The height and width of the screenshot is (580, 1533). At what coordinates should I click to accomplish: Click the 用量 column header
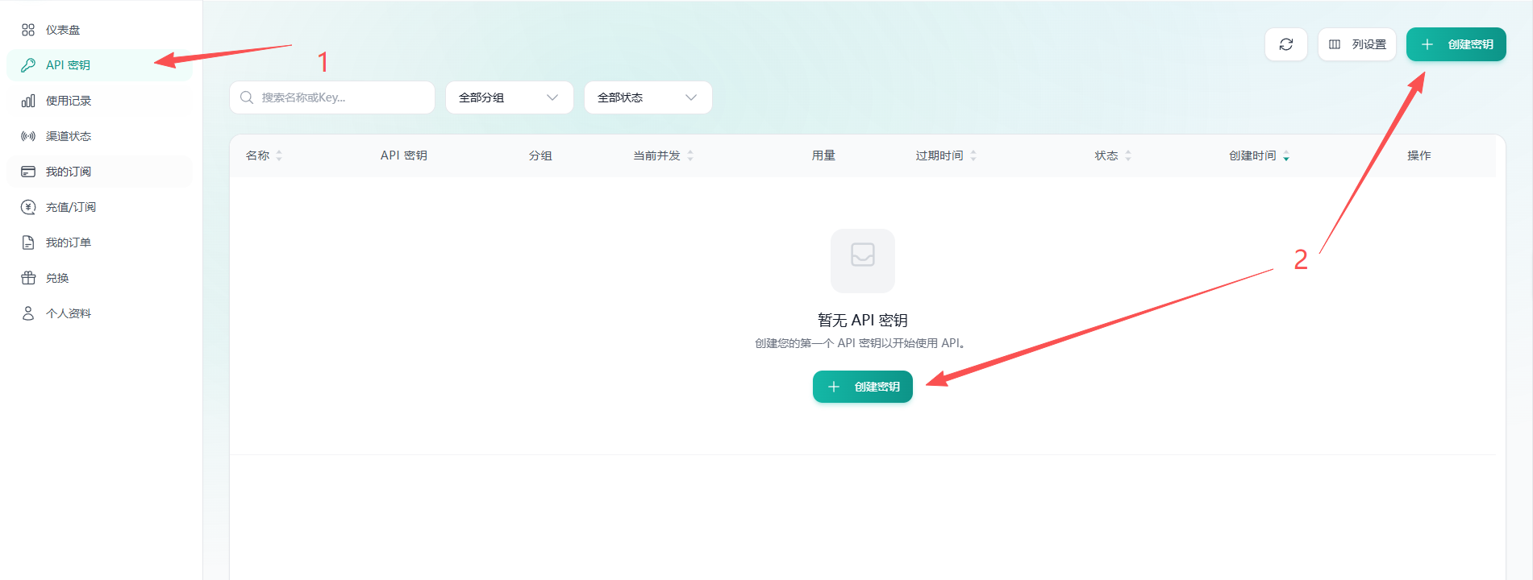pos(823,155)
